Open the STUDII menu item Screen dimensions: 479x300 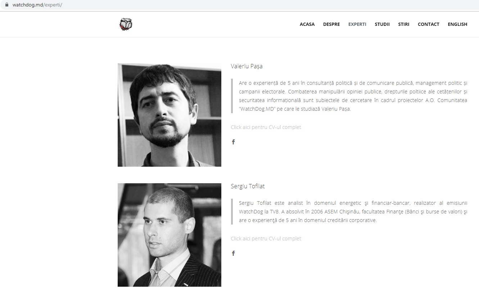382,24
